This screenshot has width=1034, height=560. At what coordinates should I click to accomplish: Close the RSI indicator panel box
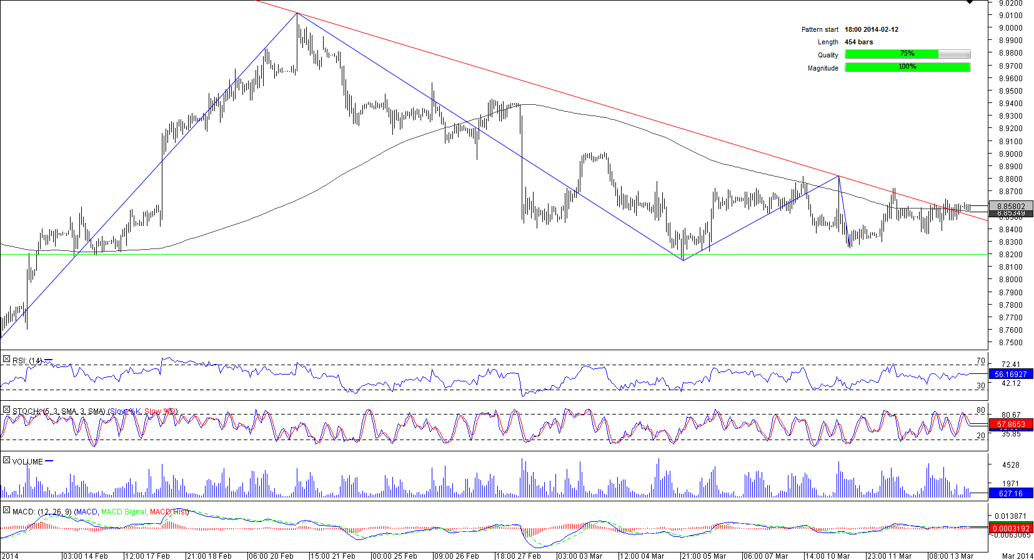[x=6, y=360]
